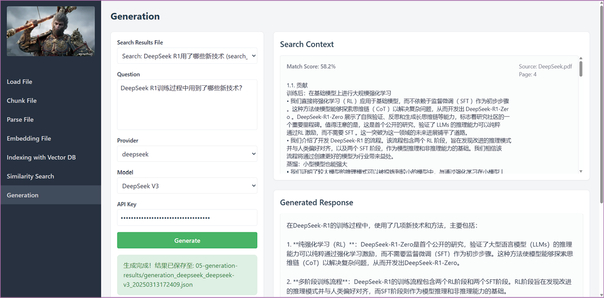Focus the API Key password field
This screenshot has width=604, height=298.
[187, 218]
